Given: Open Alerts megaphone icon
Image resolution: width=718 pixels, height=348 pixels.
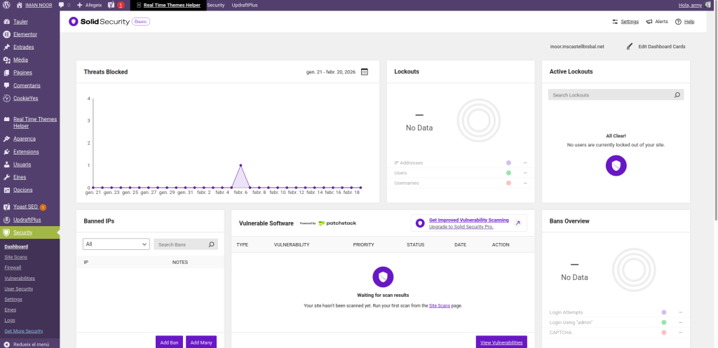Looking at the screenshot, I should tap(649, 22).
